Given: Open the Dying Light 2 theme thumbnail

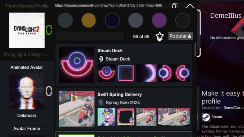Looking at the screenshot, I should tap(27, 30).
